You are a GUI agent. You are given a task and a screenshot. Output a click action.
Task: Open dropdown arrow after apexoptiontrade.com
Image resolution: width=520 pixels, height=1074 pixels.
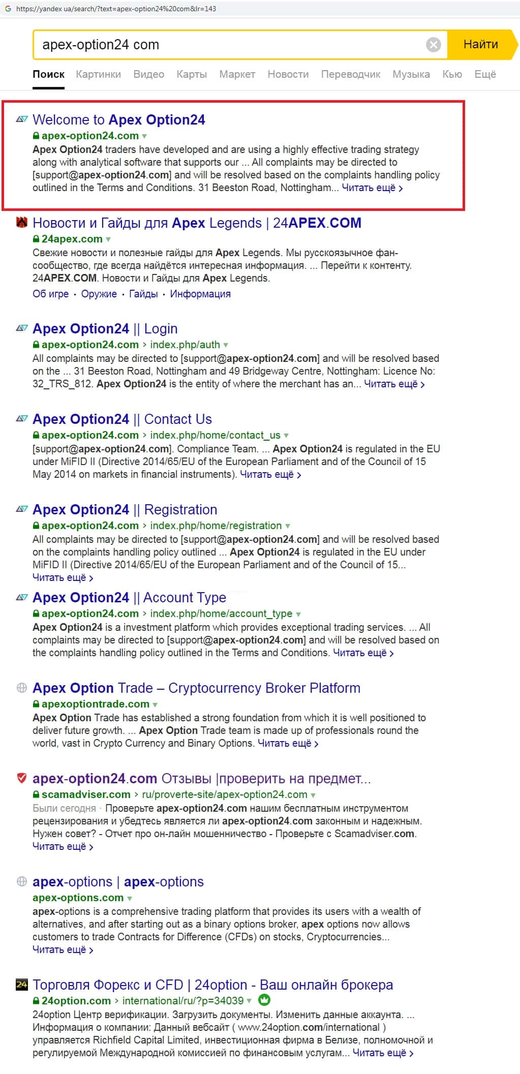tap(155, 704)
